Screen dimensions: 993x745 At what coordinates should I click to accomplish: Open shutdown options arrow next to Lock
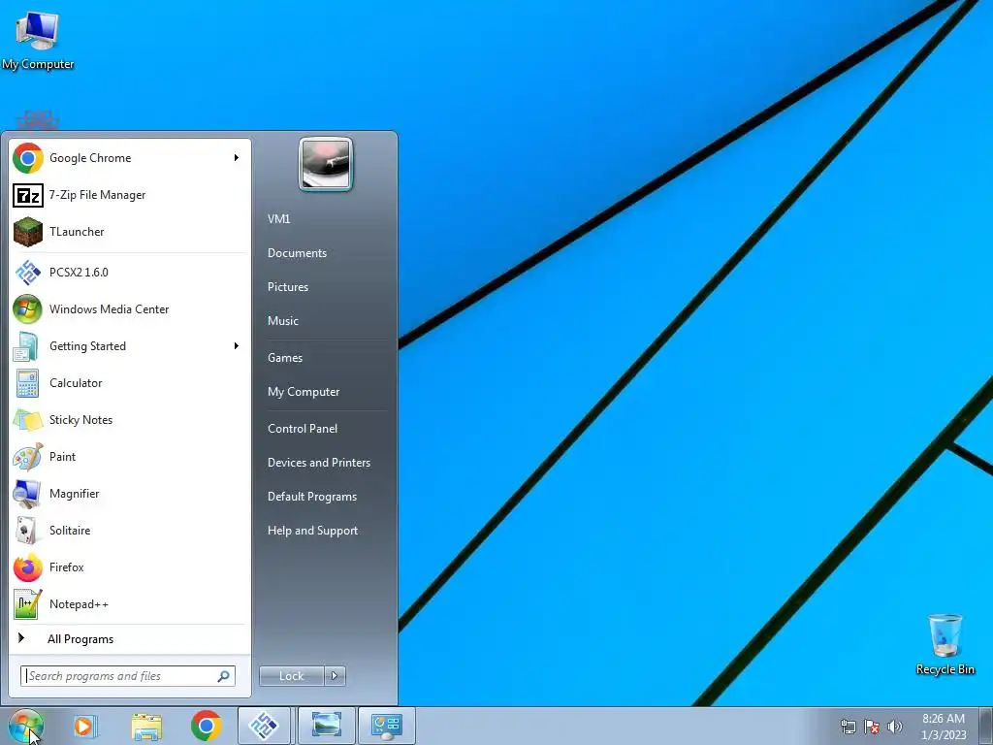pos(335,676)
